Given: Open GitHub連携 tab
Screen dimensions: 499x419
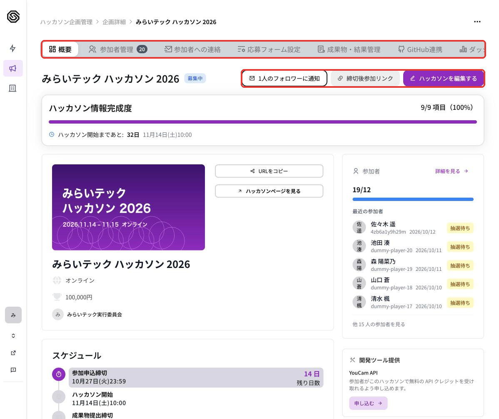Looking at the screenshot, I should tap(420, 49).
